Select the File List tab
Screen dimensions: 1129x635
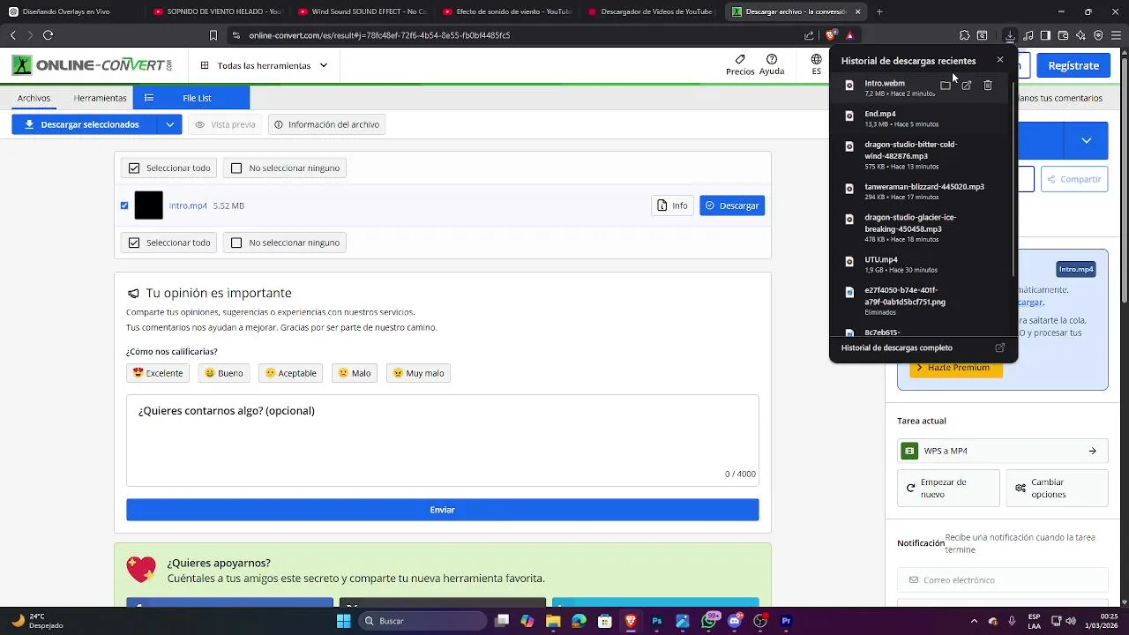coord(191,98)
